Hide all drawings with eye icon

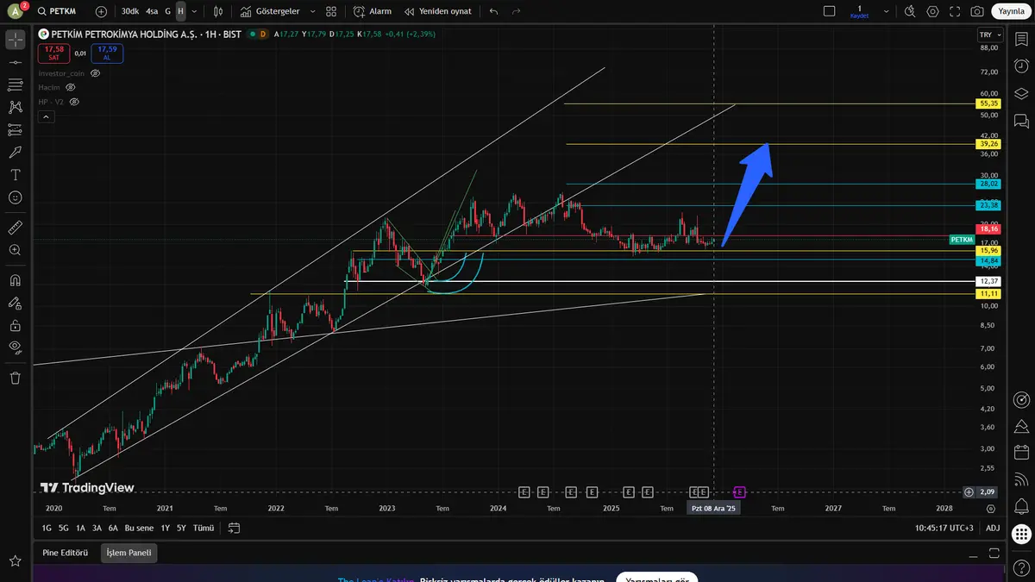(x=15, y=347)
